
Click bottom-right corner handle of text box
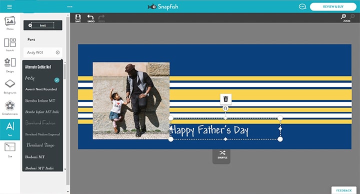tap(280, 139)
